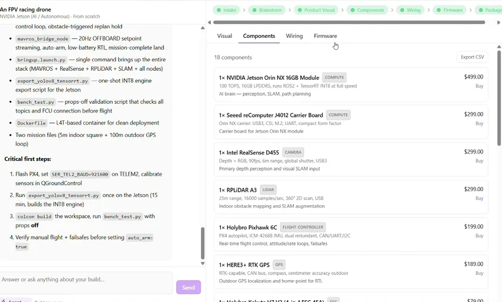Click the $499.00 price
The image size is (502, 302).
474,77
